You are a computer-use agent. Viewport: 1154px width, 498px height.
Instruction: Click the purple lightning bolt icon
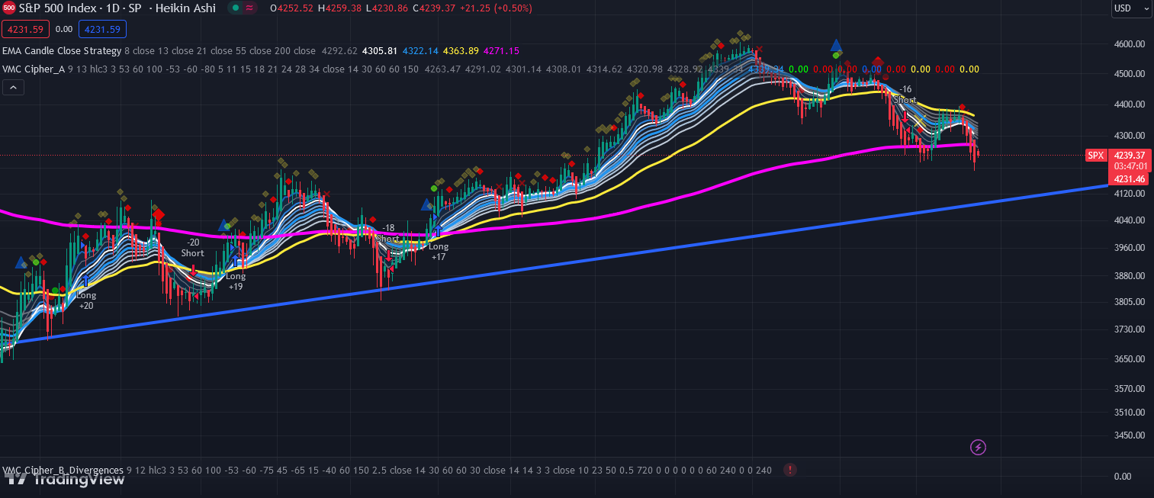click(978, 448)
